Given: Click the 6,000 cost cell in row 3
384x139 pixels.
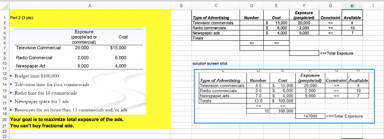Looking at the screenshot, I should [276, 28].
